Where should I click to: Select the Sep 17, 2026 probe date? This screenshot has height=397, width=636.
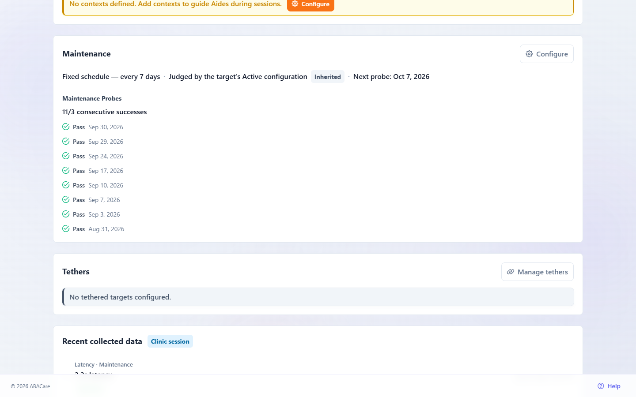(106, 171)
